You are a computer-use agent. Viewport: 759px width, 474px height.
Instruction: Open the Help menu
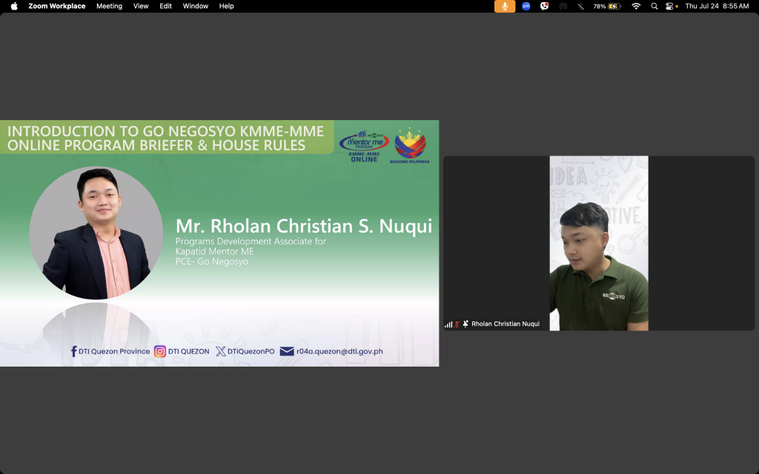226,6
